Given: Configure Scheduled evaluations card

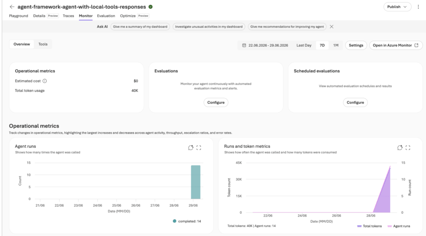Looking at the screenshot, I should (x=355, y=102).
